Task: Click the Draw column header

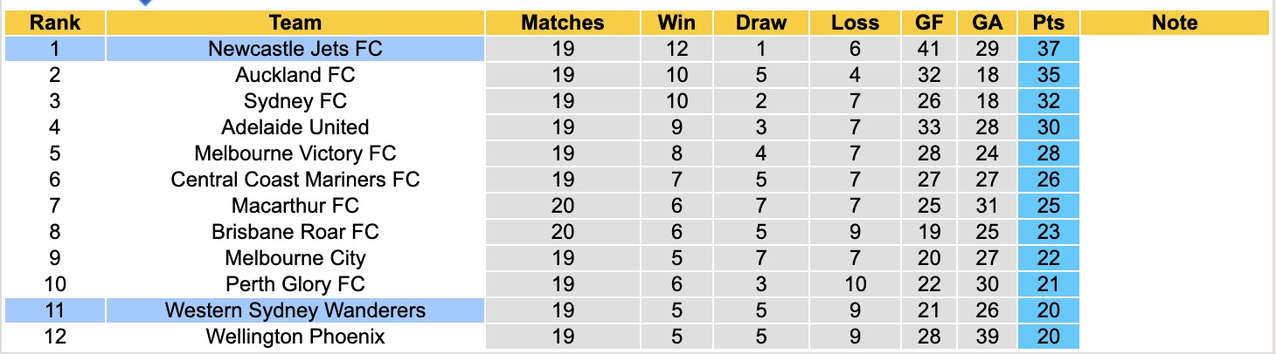Action: click(761, 23)
